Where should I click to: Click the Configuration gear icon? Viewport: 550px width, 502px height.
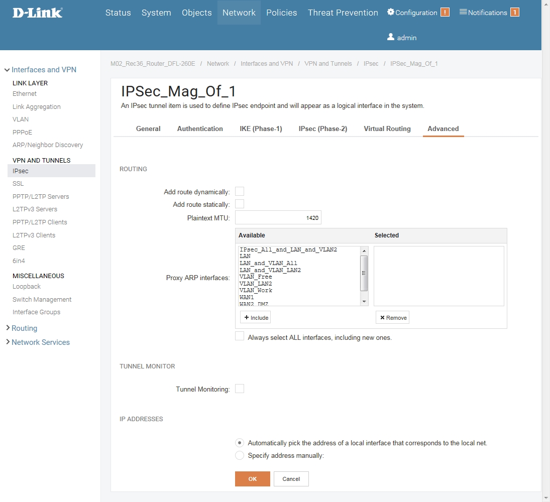click(x=390, y=12)
